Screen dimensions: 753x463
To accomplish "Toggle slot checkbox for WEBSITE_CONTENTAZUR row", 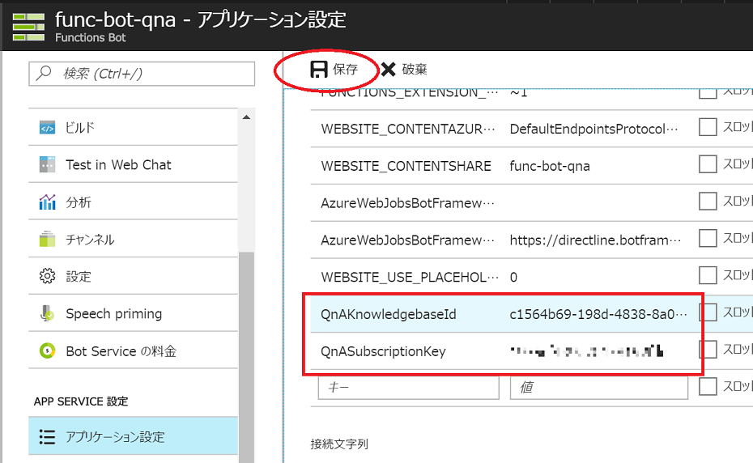I will [708, 127].
